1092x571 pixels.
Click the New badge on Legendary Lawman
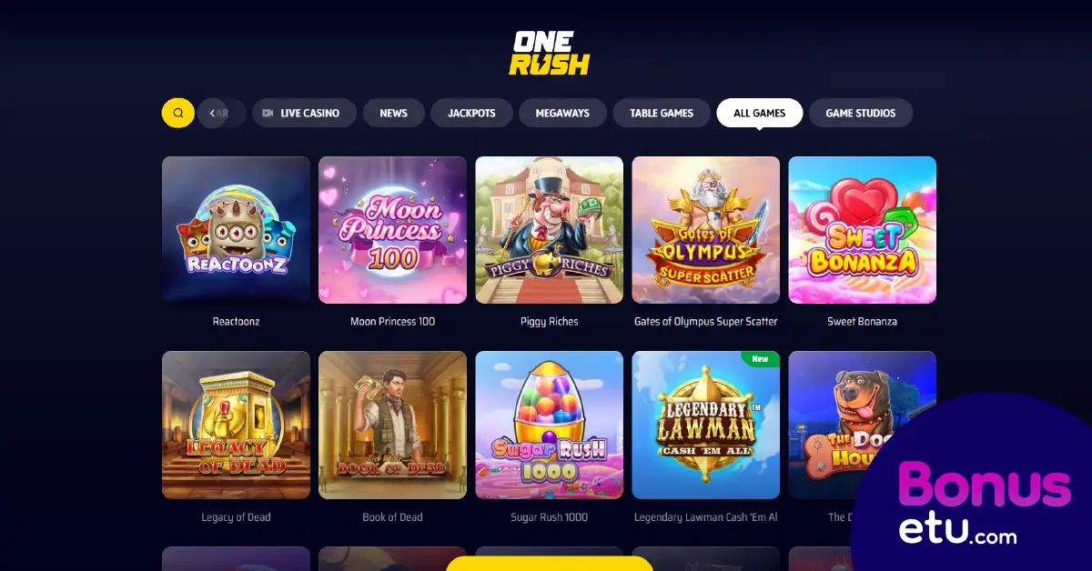coord(760,359)
